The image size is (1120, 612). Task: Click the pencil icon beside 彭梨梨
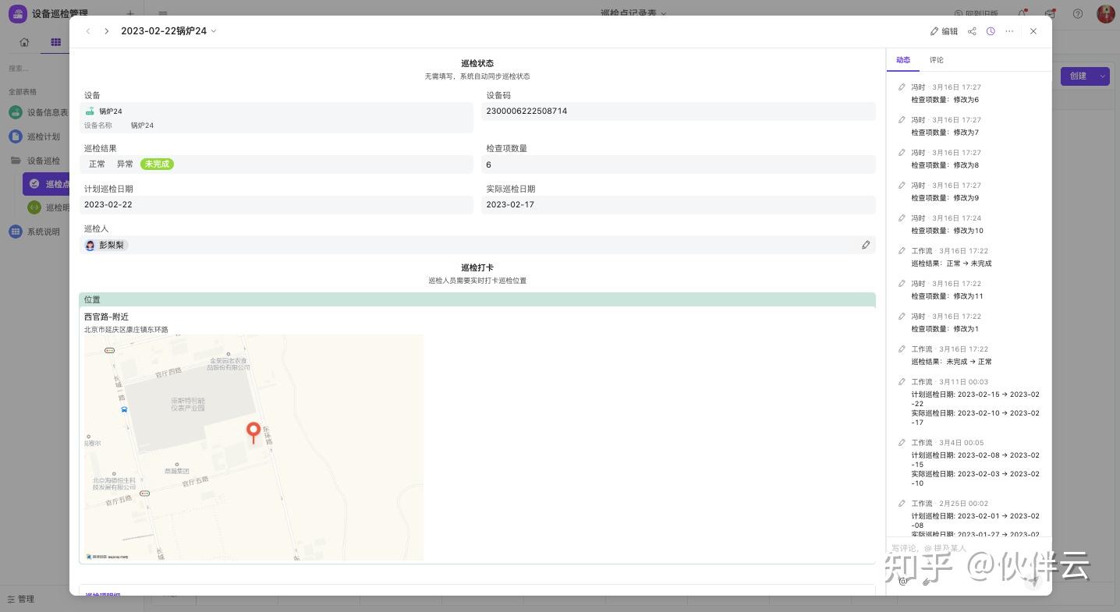pos(866,245)
